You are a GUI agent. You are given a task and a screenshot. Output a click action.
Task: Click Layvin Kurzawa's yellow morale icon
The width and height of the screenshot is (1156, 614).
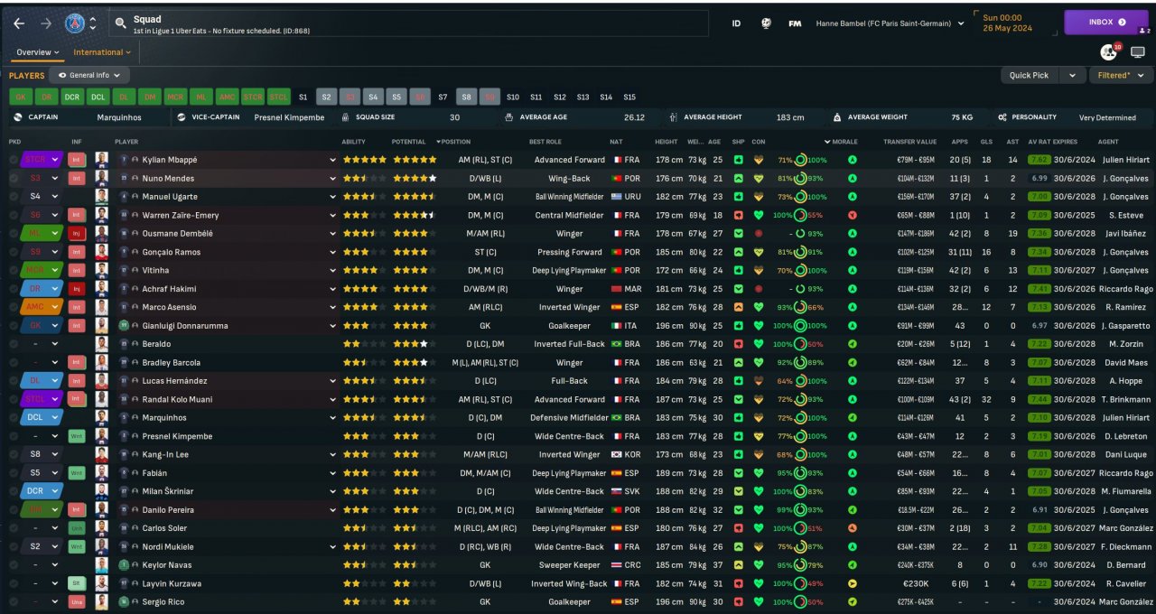(x=853, y=583)
